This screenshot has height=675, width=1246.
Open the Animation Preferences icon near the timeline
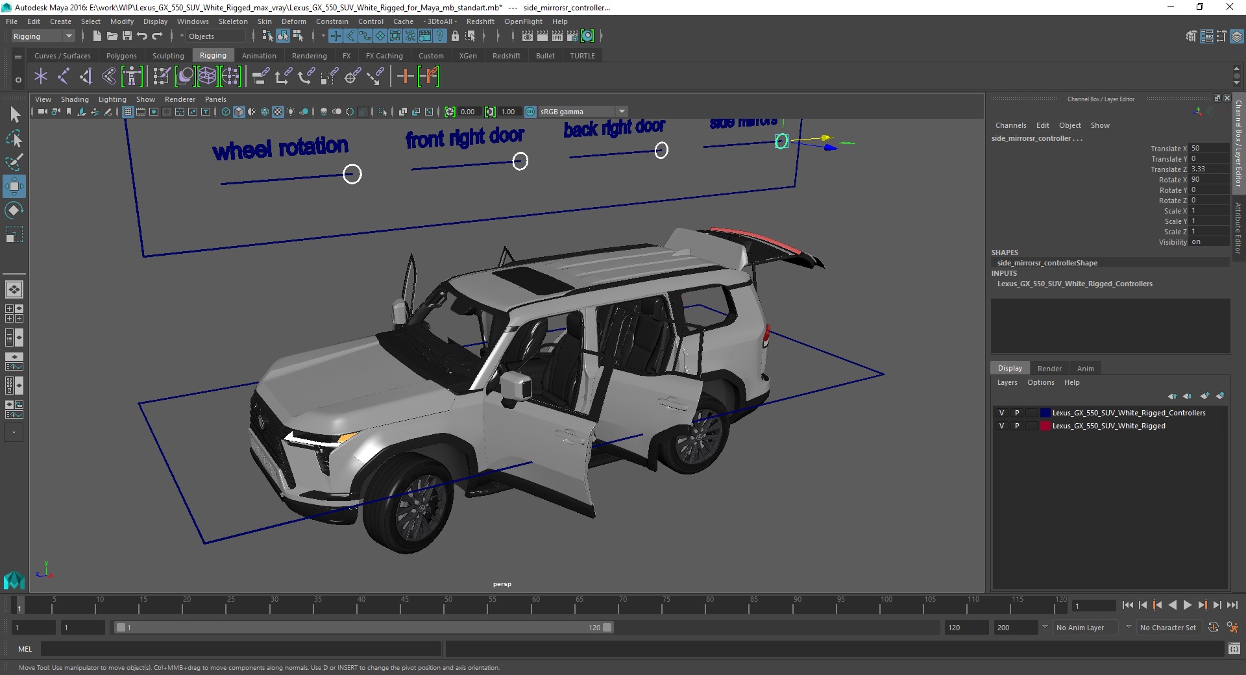point(1232,628)
